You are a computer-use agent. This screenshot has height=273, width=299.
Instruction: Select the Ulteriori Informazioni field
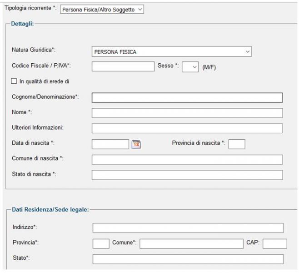coord(187,128)
